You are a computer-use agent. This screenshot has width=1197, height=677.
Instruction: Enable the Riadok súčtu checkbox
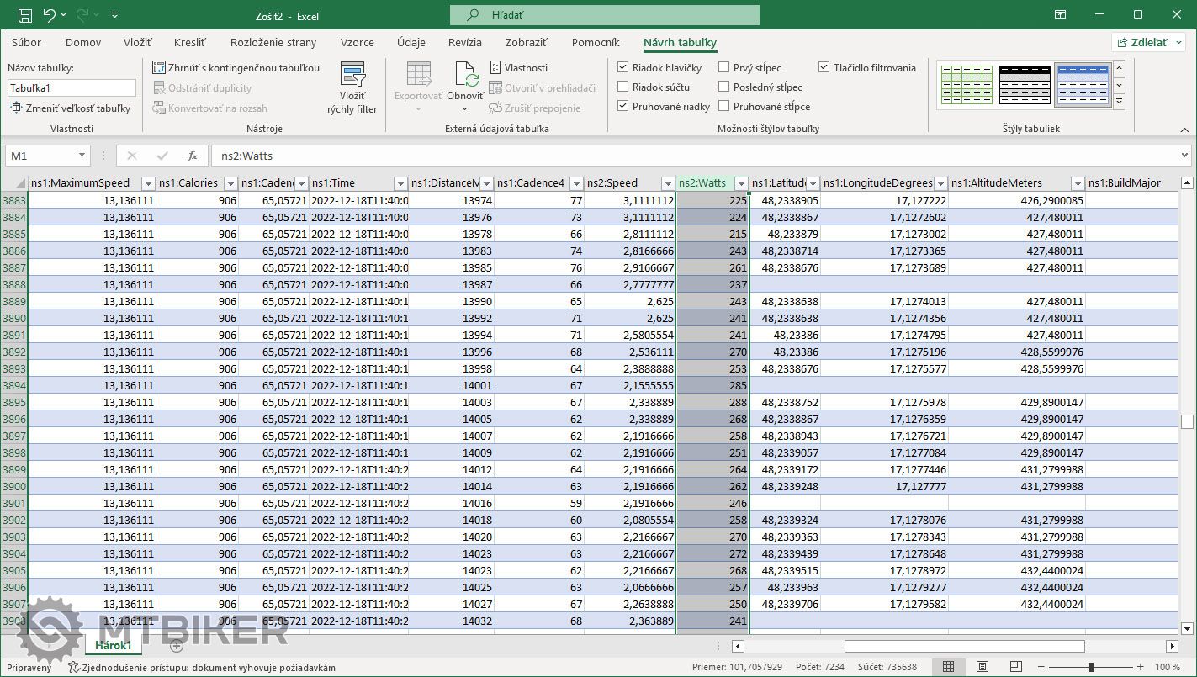click(x=623, y=87)
